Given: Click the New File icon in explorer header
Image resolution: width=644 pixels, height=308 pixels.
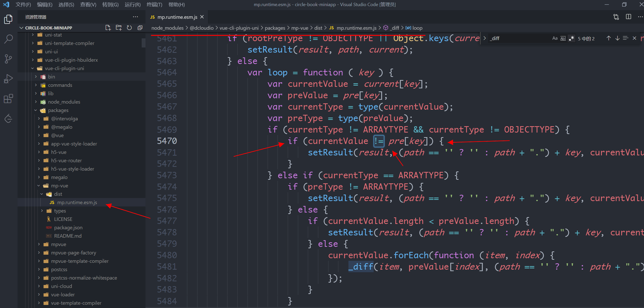Looking at the screenshot, I should [x=108, y=28].
